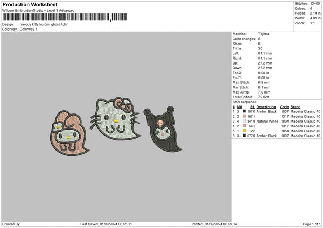The height and width of the screenshot is (228, 323).
Task: Select the Width value 4.81 in
Action: pos(315,18)
